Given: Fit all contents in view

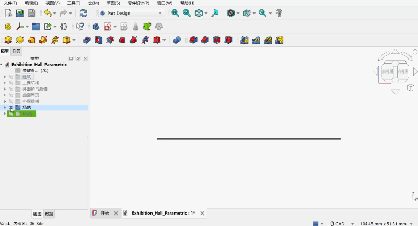Looking at the screenshot, I should tap(175, 13).
